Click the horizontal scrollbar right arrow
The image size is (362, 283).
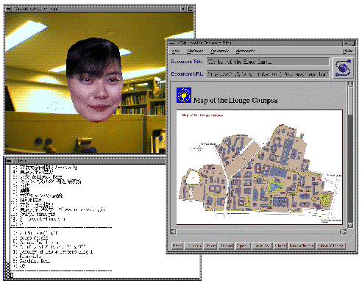344,232
